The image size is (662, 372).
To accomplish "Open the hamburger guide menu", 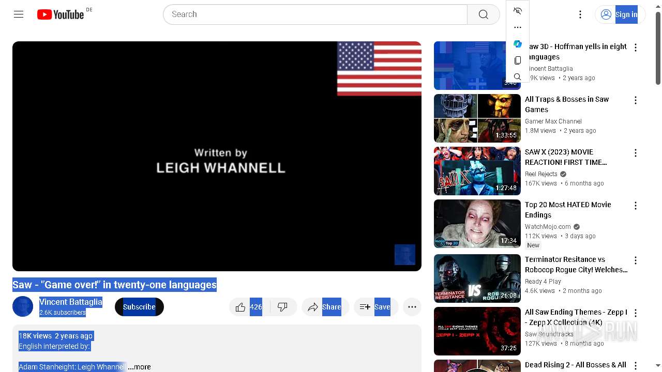I will [19, 14].
